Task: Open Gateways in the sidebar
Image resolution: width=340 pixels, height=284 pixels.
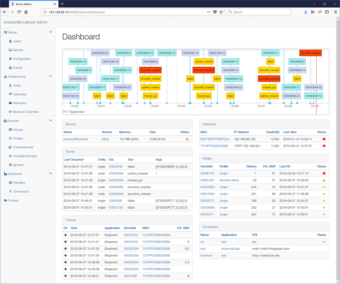Action: [20, 94]
